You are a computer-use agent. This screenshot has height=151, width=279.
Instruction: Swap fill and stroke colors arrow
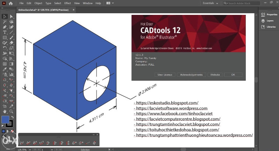pos(13,117)
